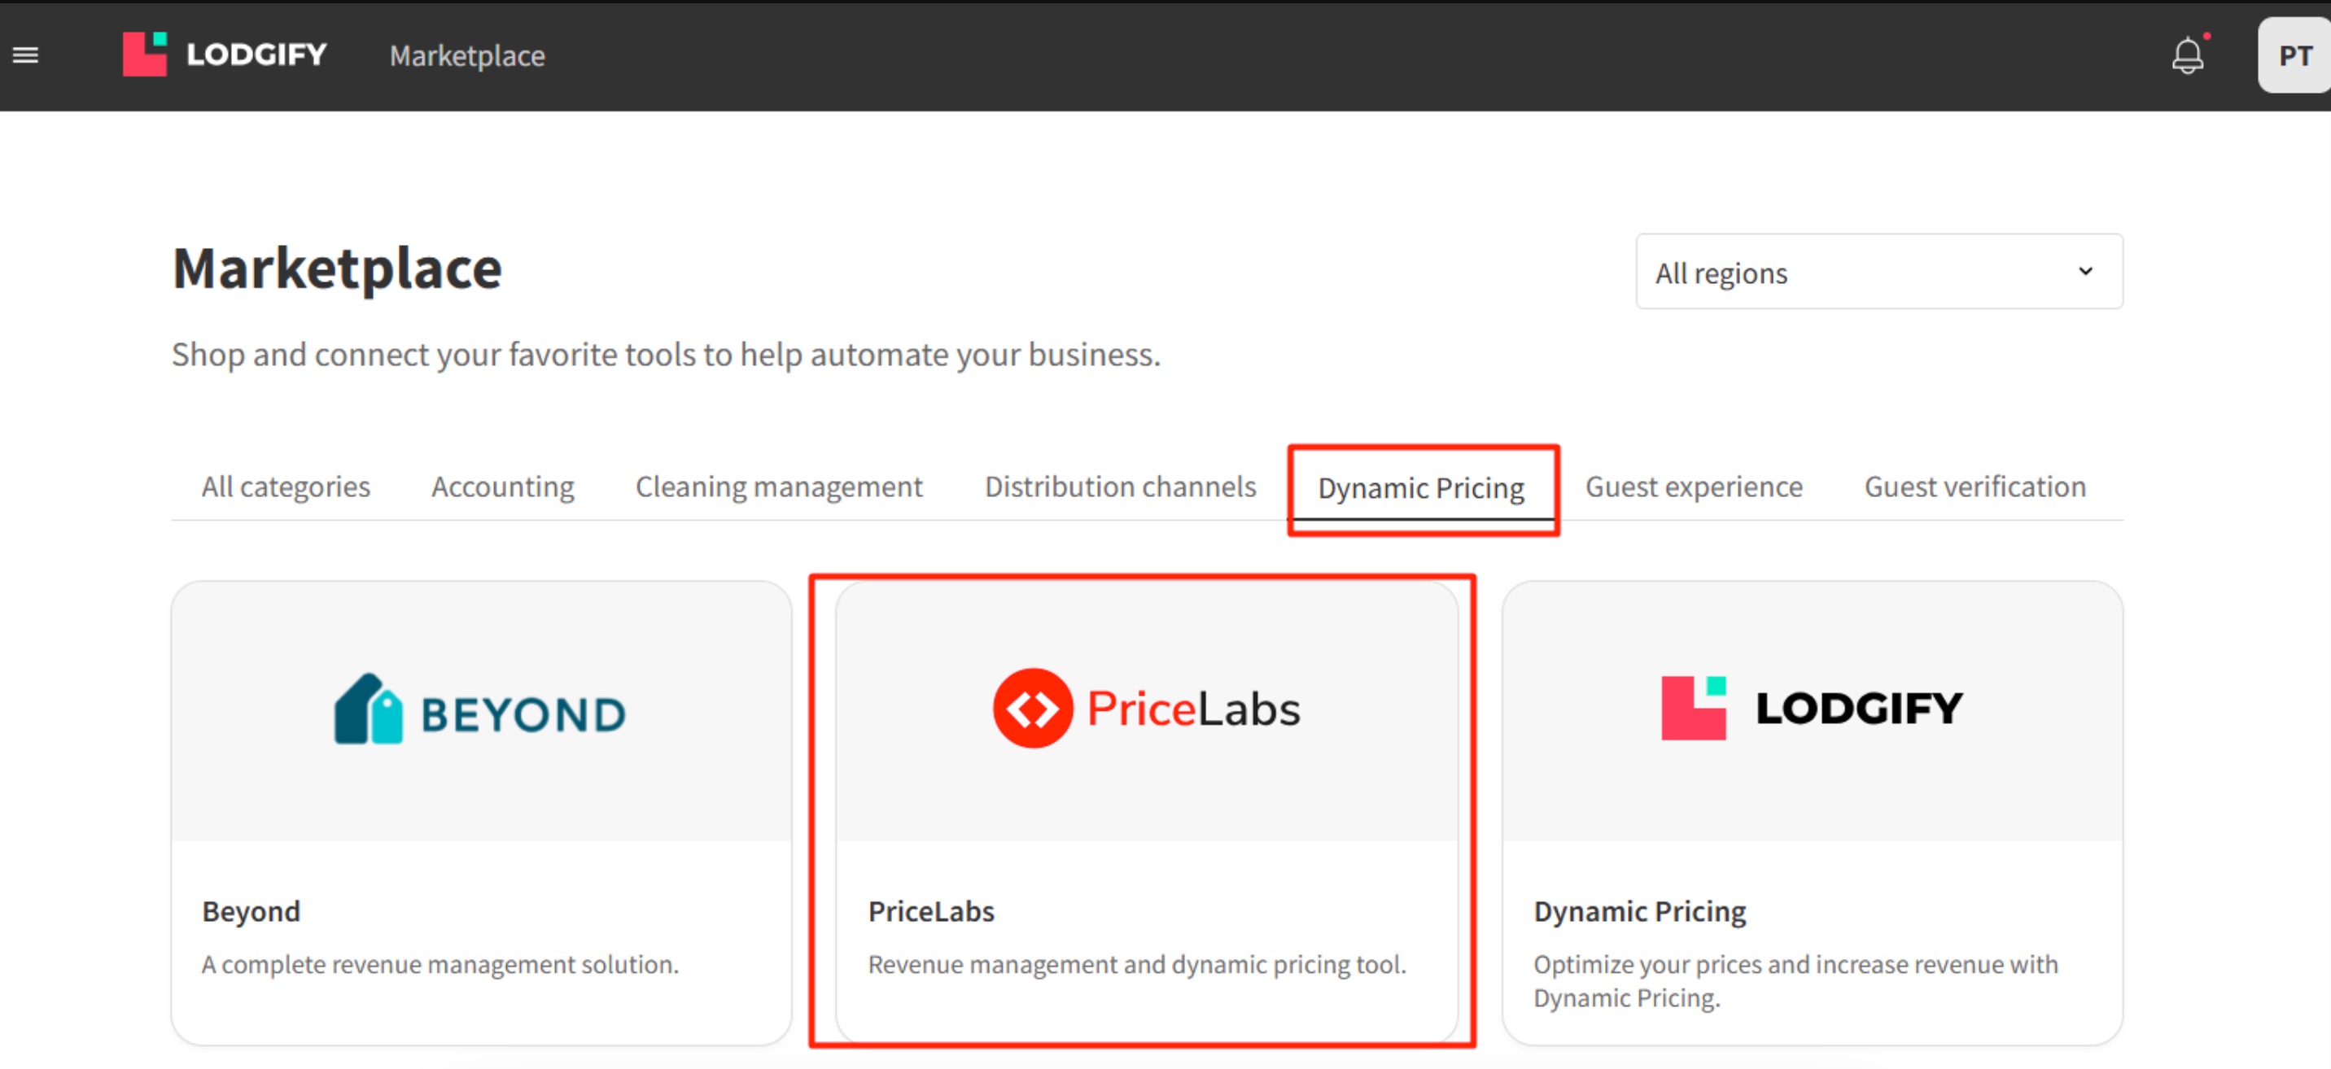This screenshot has height=1069, width=2331.
Task: Click the Beyond logo thumbnail
Action: tap(480, 710)
